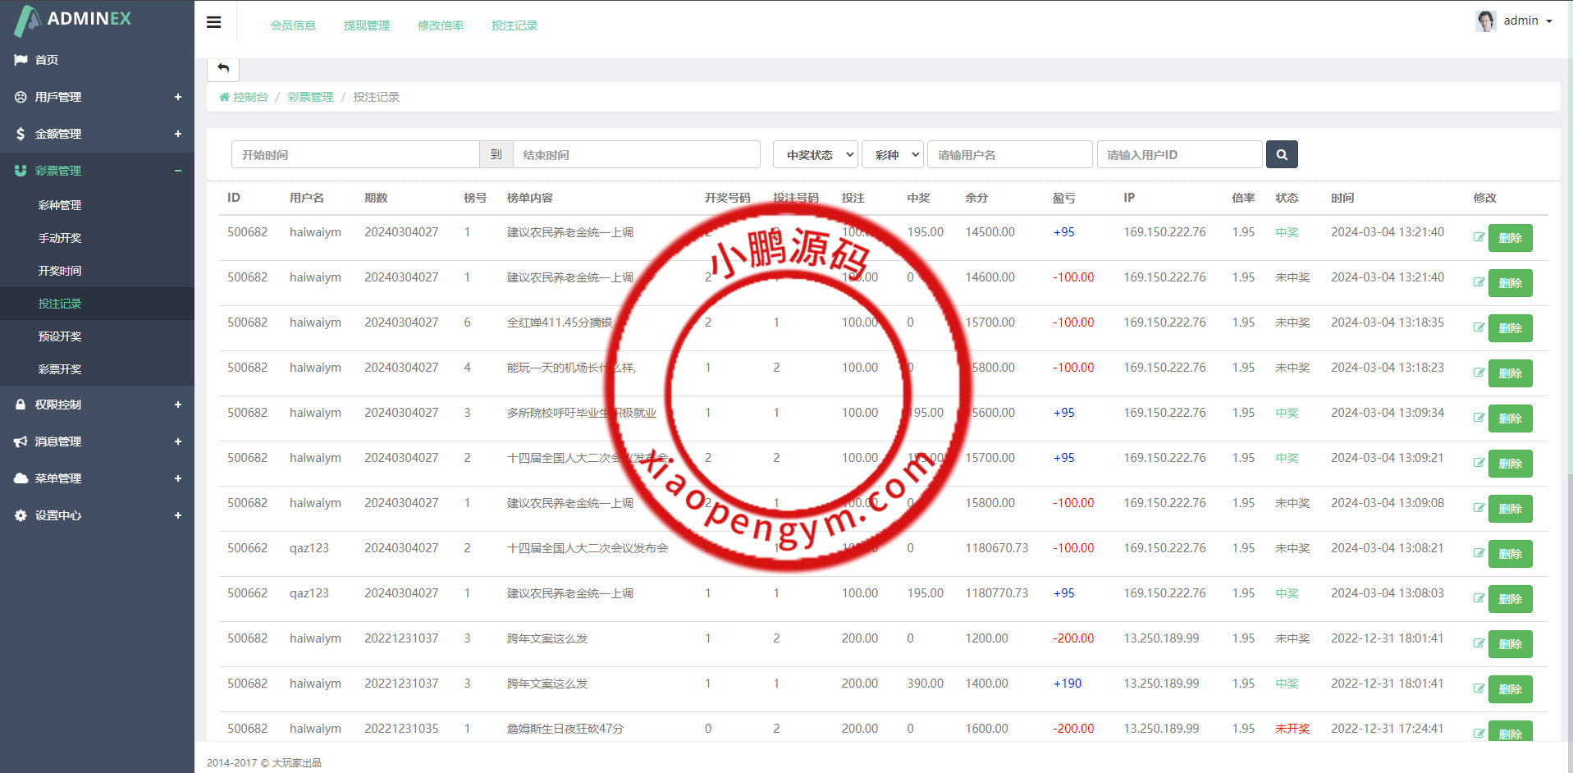Screen dimensions: 1573x773
Task: Click the 开始时间 date input
Action: click(355, 154)
